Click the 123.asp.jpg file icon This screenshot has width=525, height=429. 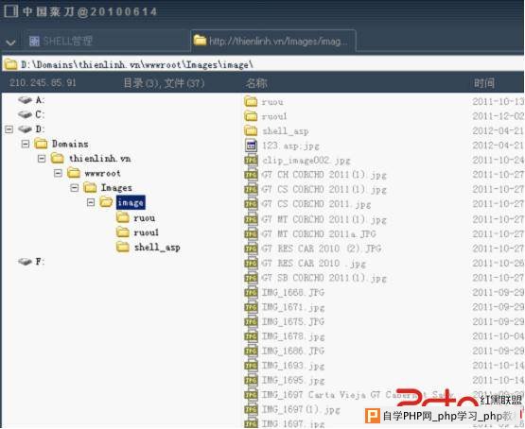click(x=251, y=146)
